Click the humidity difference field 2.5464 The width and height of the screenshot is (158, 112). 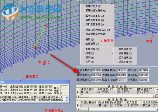pos(49,93)
